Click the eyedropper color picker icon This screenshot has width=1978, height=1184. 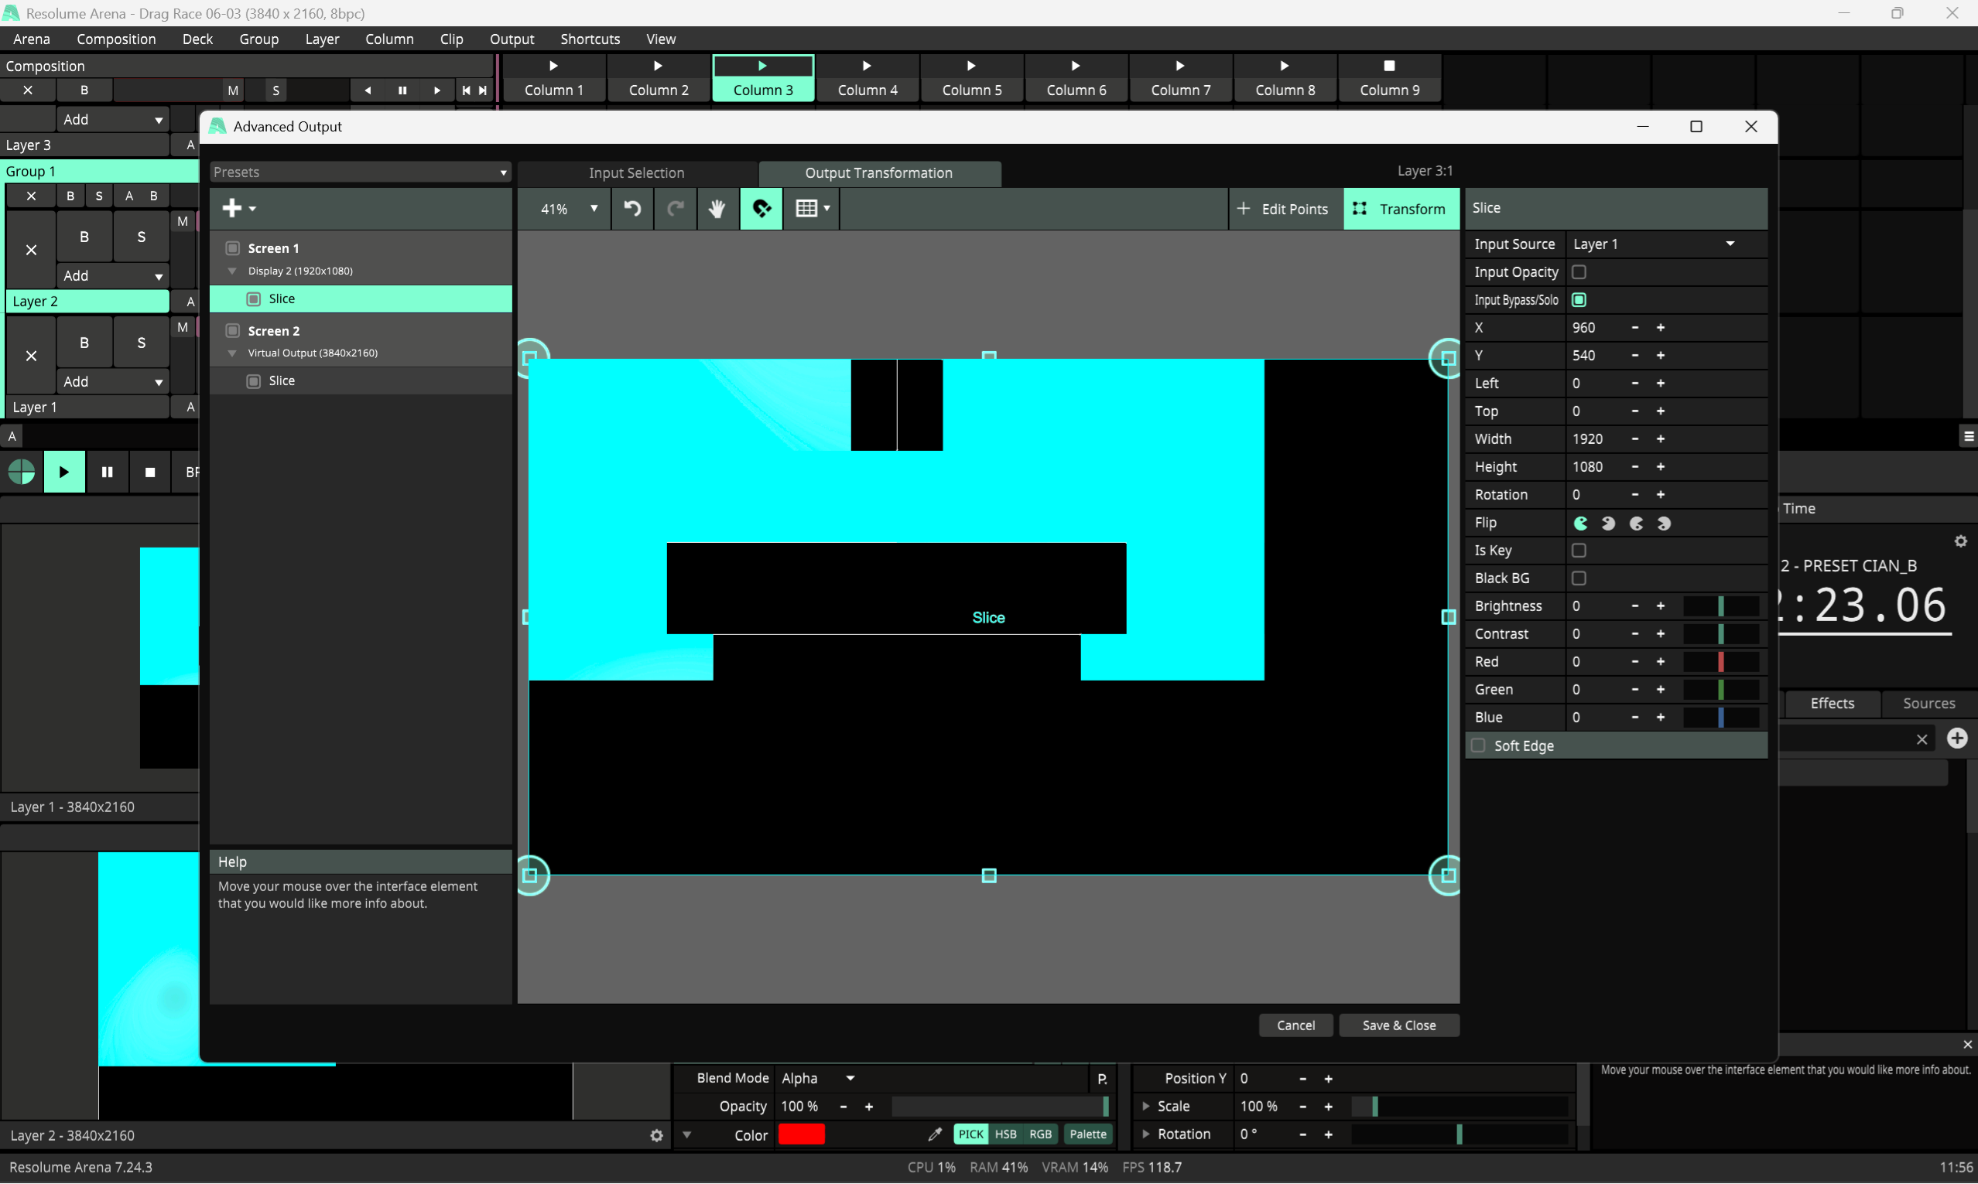coord(935,1134)
